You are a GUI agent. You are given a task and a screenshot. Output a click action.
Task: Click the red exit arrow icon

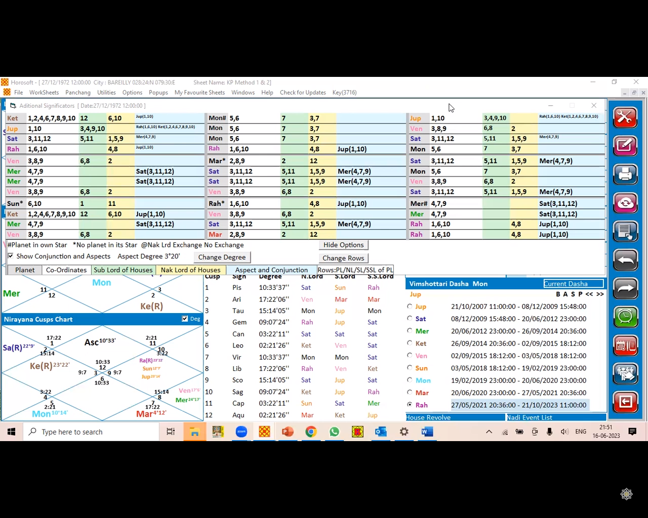tap(625, 402)
